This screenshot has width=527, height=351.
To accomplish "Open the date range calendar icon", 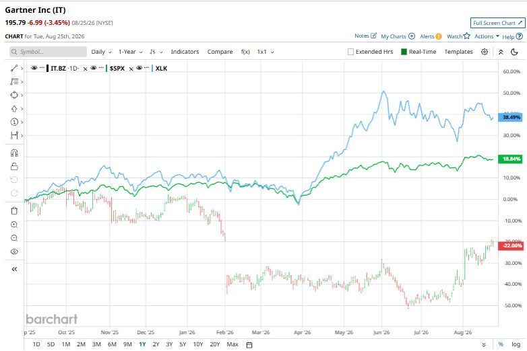I will 249,345.
